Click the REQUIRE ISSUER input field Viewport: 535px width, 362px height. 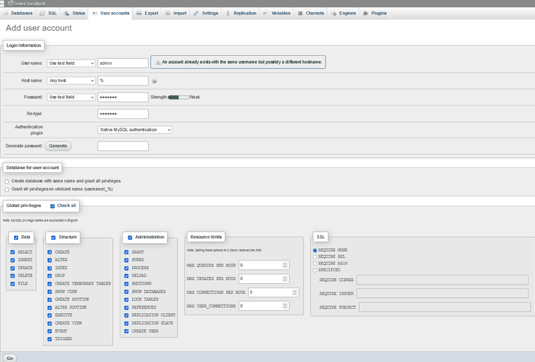tap(443, 293)
